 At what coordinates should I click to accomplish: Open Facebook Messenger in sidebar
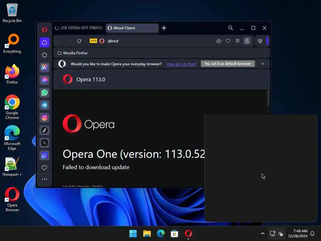pyautogui.click(x=45, y=80)
